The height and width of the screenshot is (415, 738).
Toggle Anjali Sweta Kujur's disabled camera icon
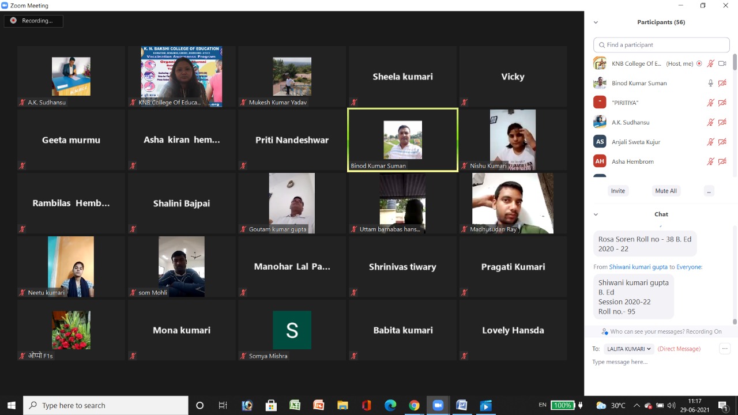click(722, 142)
